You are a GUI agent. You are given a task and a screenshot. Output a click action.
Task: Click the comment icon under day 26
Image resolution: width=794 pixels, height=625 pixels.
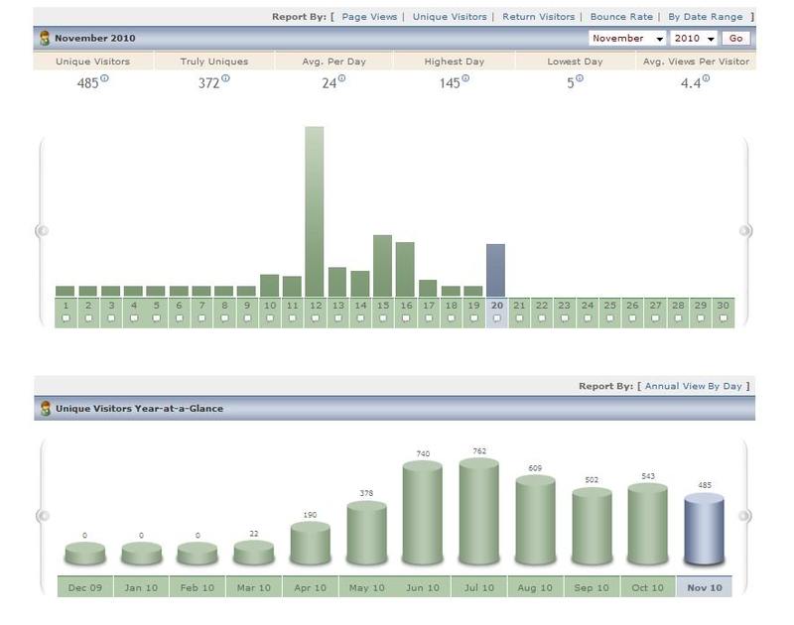tap(632, 318)
